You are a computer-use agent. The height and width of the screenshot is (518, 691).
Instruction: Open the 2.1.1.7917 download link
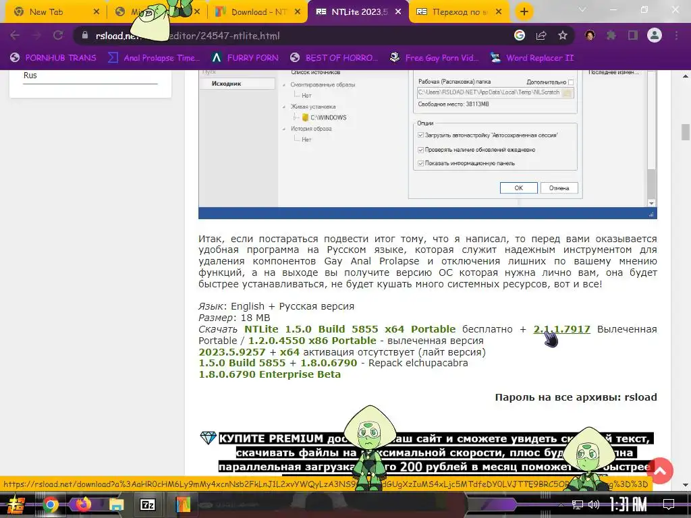click(x=562, y=329)
